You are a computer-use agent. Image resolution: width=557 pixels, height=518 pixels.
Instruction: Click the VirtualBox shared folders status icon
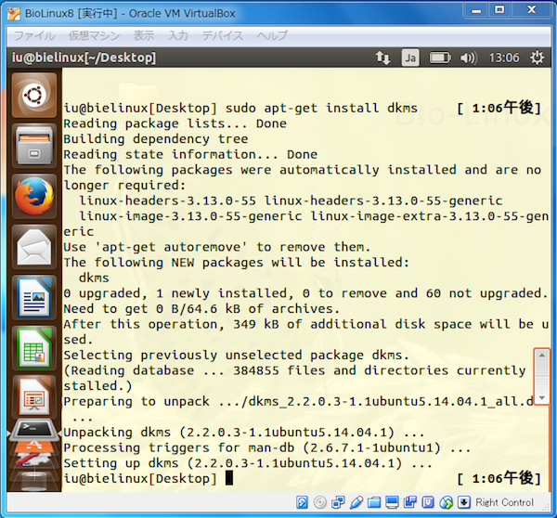(x=374, y=502)
